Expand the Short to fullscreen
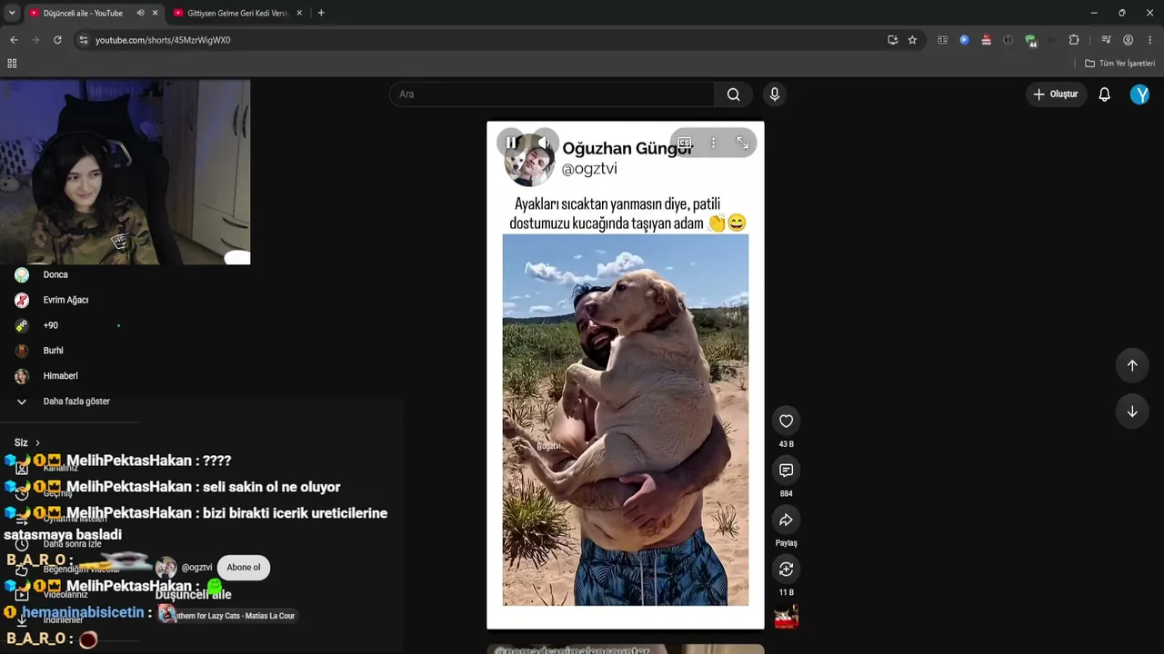 click(x=742, y=143)
